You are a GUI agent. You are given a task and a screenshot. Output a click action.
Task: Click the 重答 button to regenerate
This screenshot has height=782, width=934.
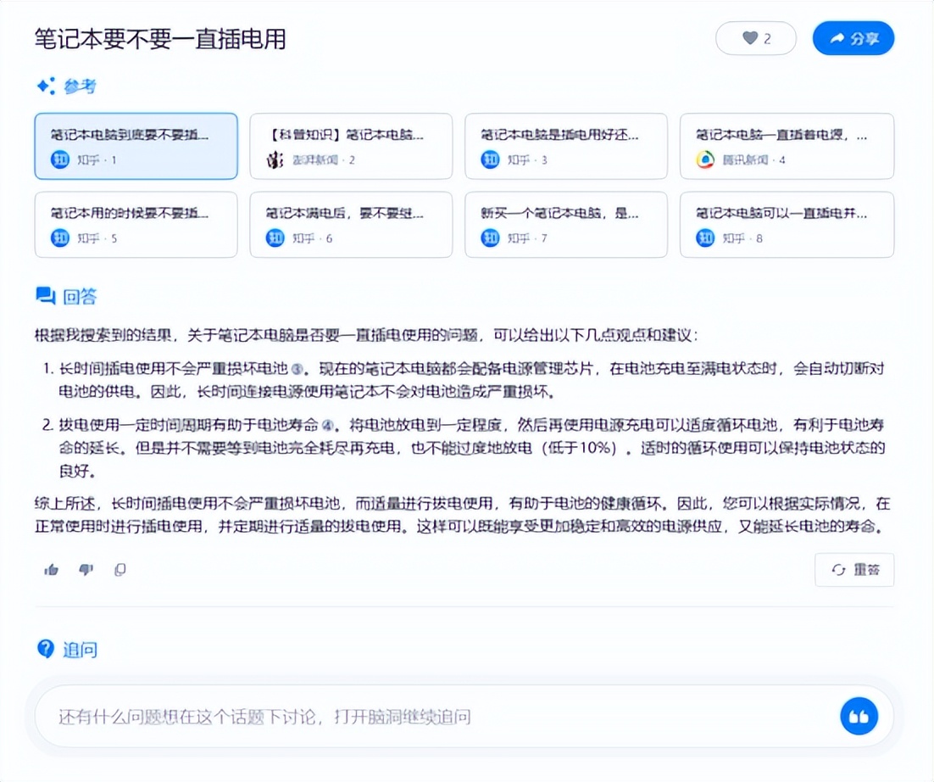(x=854, y=570)
